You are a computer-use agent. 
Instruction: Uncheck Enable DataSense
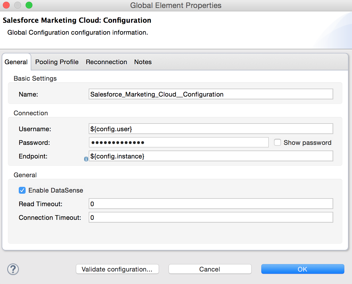click(x=22, y=190)
